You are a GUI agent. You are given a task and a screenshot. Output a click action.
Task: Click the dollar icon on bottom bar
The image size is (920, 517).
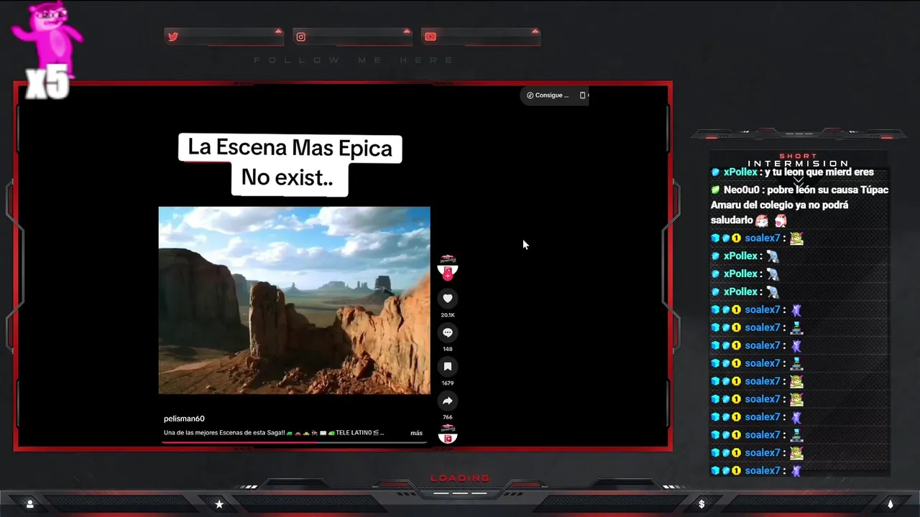(701, 504)
